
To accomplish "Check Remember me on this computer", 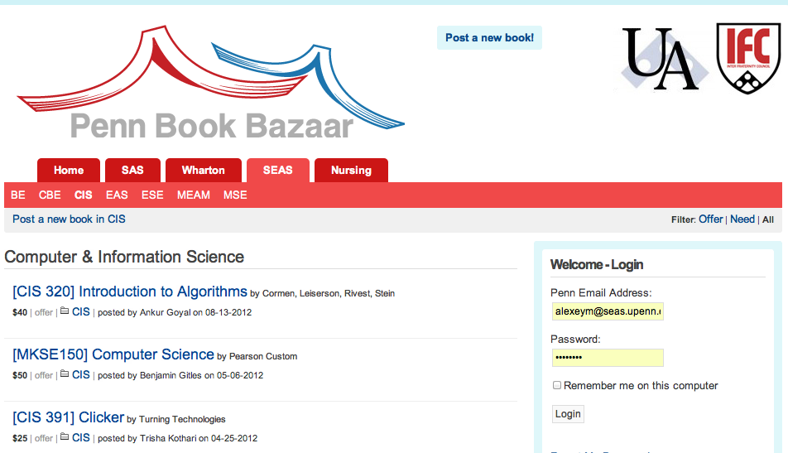I will [557, 385].
